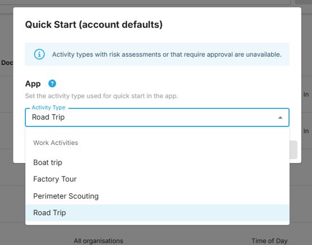This screenshot has width=312, height=245.
Task: Click the info circle icon in the banner
Action: coord(39,55)
